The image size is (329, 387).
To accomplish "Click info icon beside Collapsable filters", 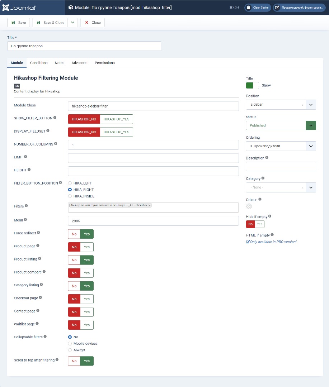I will (45, 336).
